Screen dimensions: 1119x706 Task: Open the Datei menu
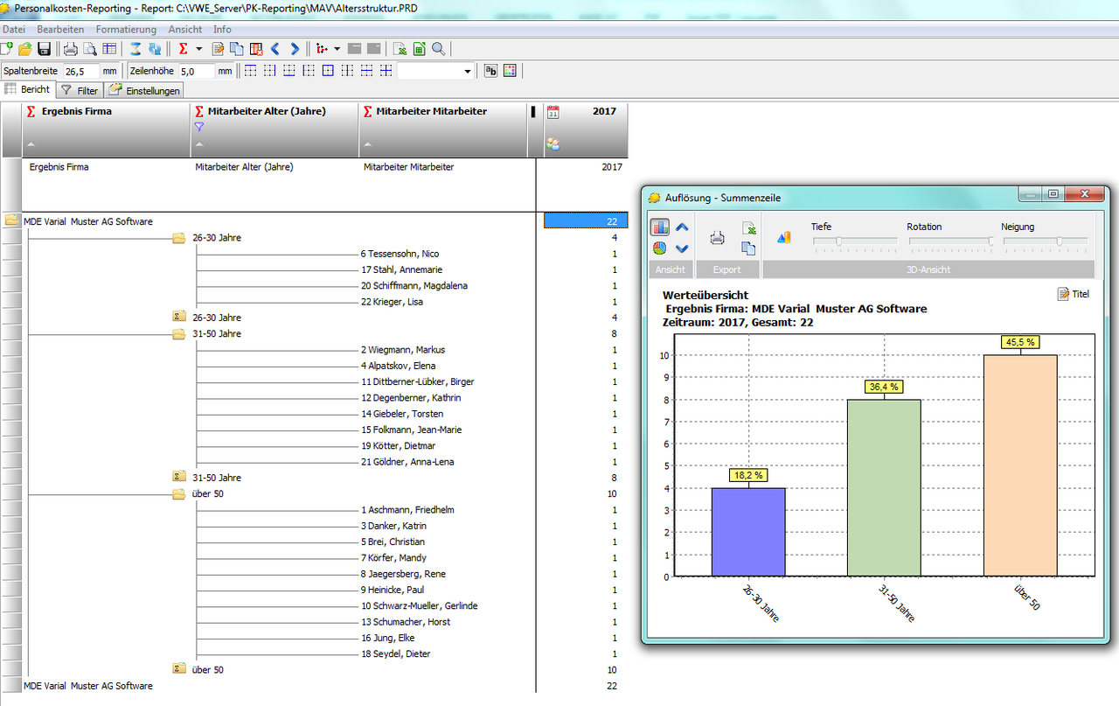[14, 30]
